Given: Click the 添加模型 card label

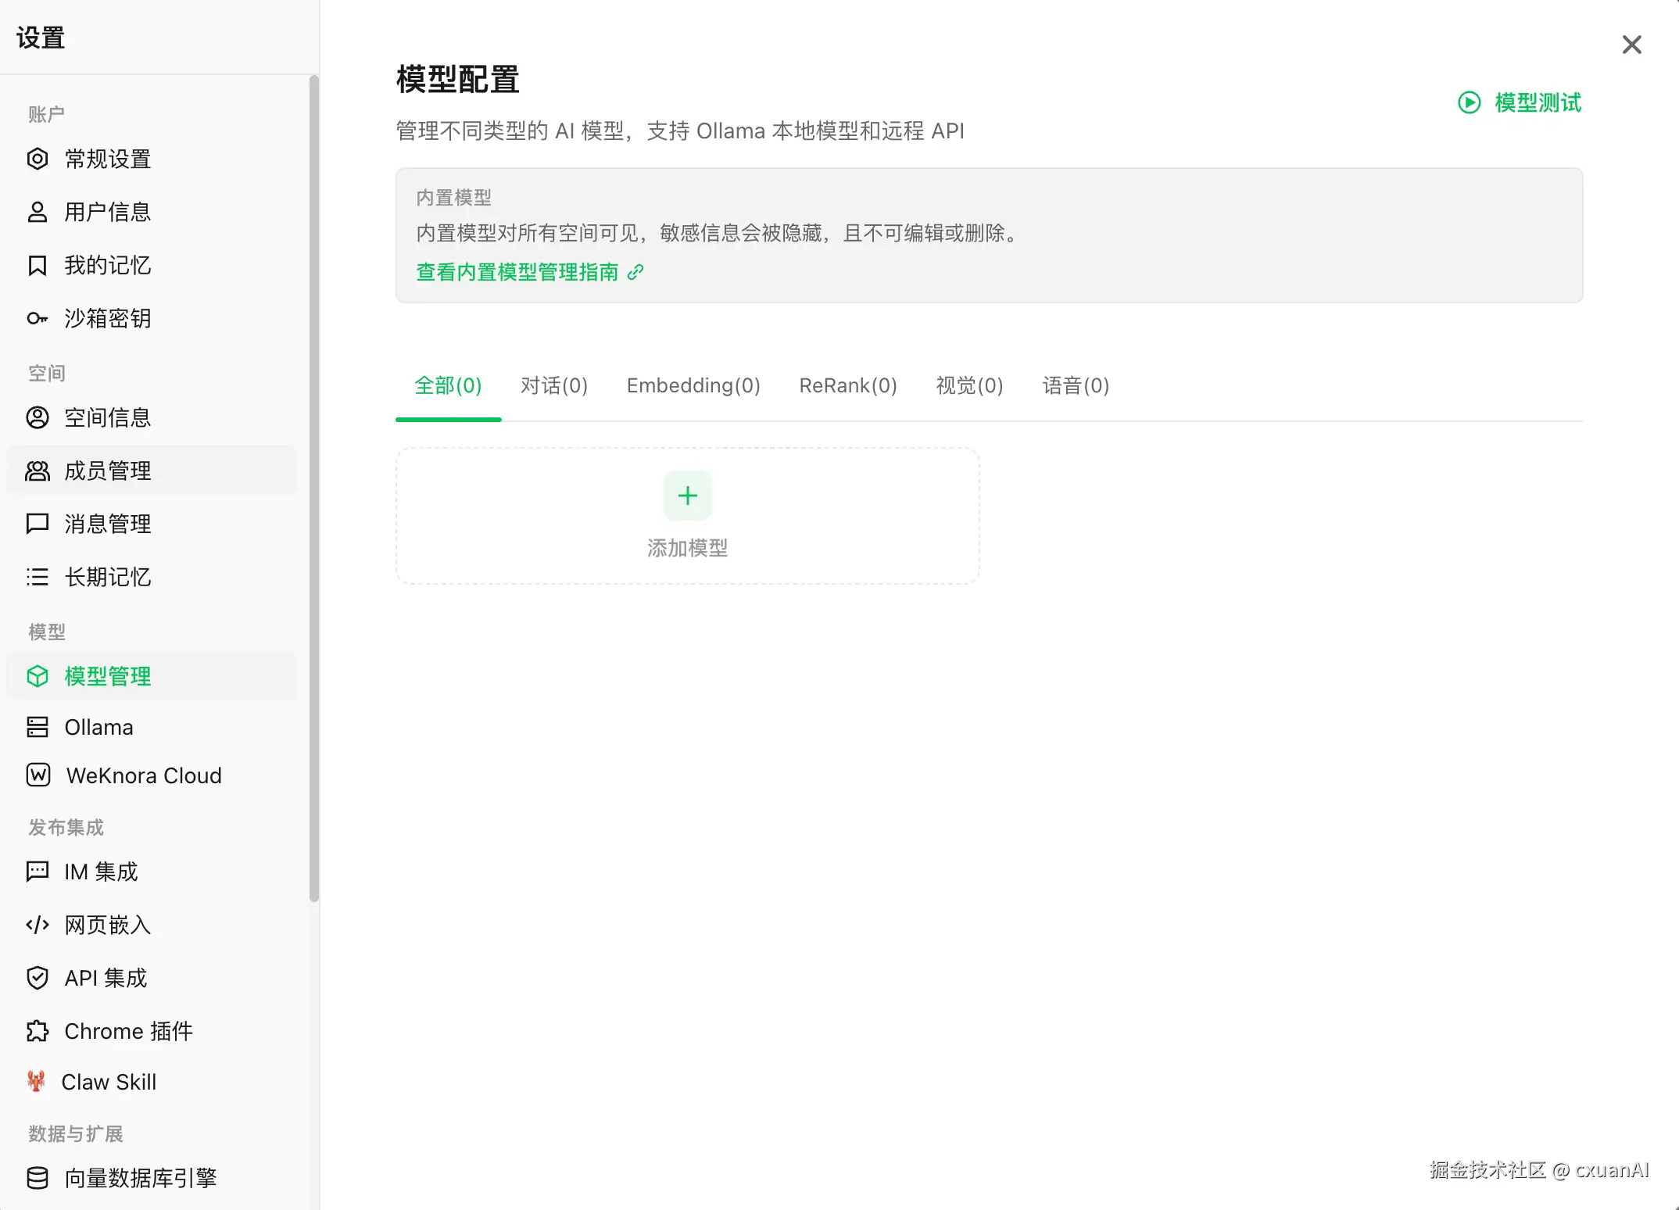Looking at the screenshot, I should (688, 548).
